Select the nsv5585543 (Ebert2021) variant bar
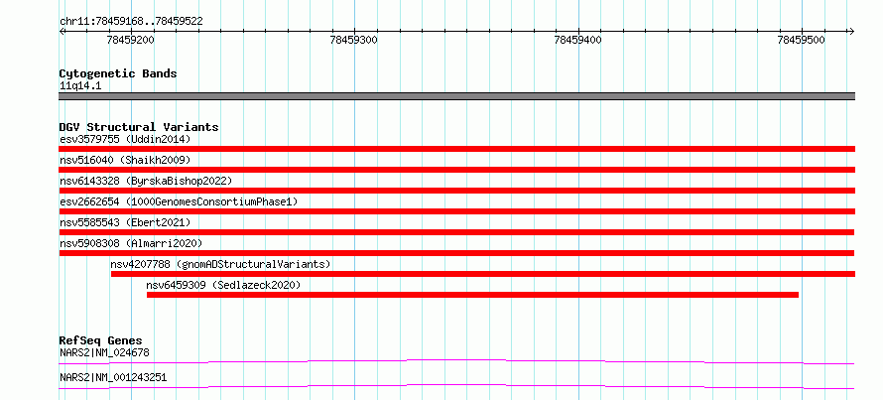This screenshot has width=883, height=400. pyautogui.click(x=456, y=232)
